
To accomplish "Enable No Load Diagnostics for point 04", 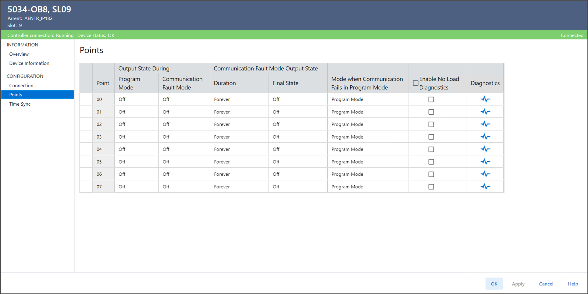I will pos(431,149).
